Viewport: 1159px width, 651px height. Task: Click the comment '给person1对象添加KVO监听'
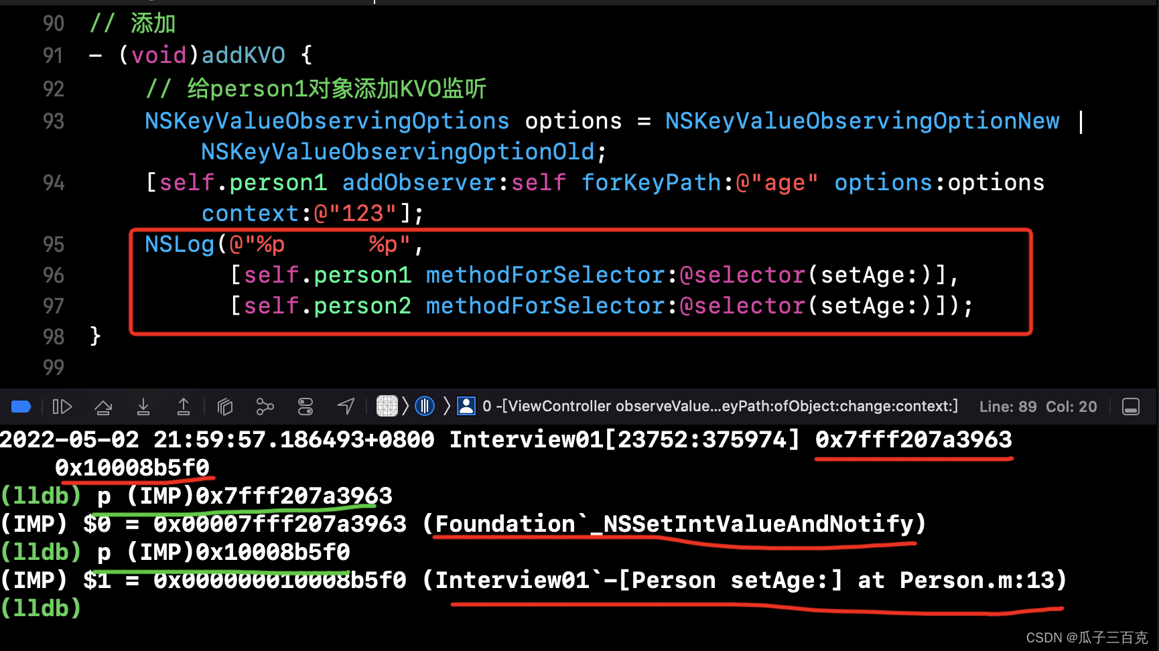pos(336,88)
